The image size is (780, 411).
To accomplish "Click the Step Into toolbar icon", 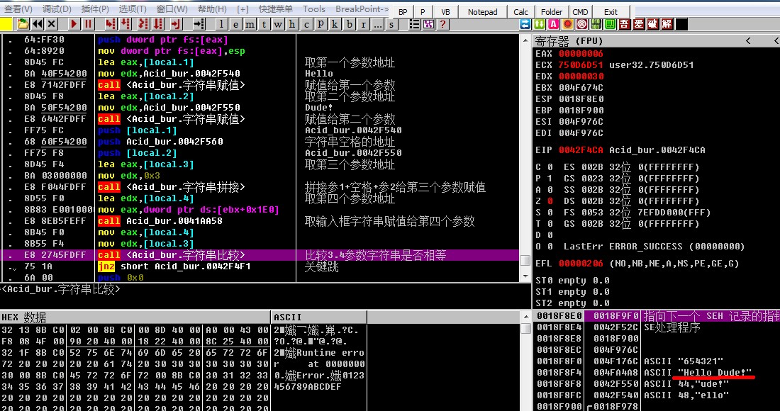I will [111, 24].
